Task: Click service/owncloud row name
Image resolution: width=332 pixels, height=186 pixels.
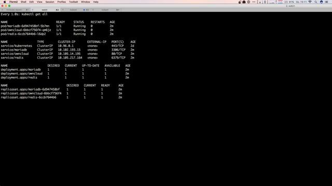Action: [x=15, y=54]
